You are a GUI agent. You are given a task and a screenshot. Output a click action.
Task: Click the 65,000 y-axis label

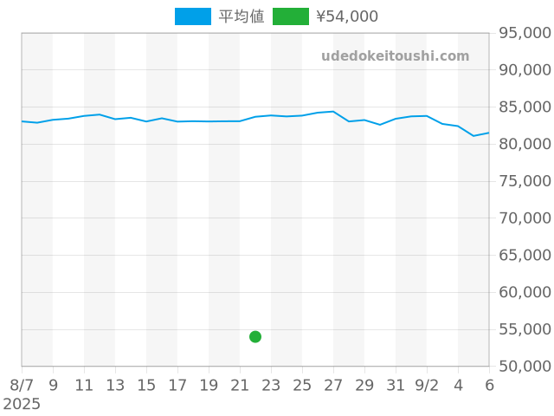(x=525, y=256)
